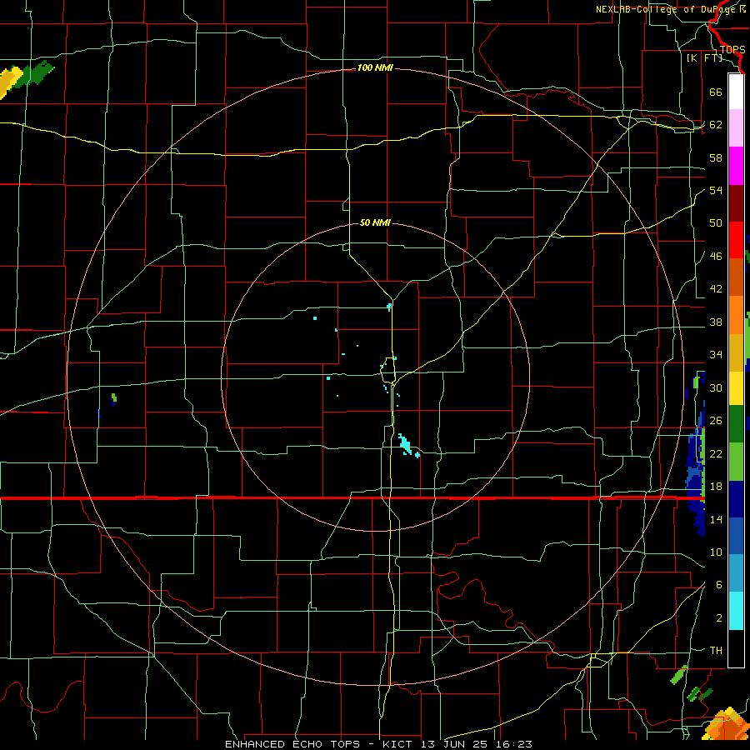Click the "50 NMI" range ring label

(375, 222)
